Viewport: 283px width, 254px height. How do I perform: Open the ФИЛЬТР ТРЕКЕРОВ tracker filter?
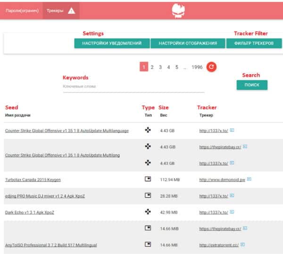pos(254,43)
